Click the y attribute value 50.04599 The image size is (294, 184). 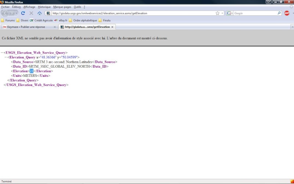[x=69, y=57]
